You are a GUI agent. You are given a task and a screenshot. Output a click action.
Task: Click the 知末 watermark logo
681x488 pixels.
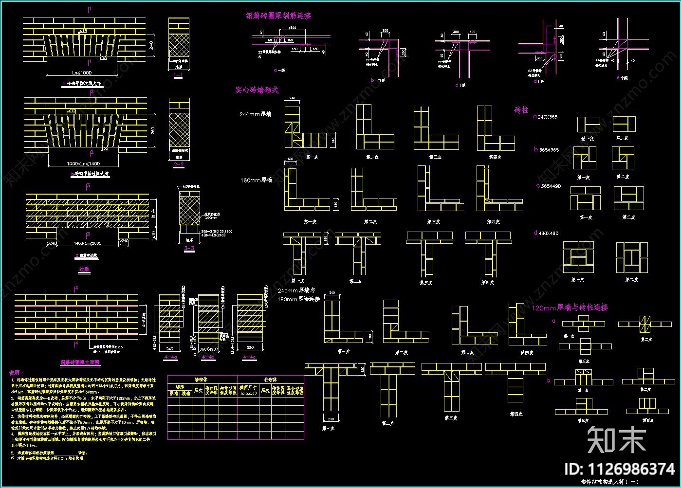coord(616,439)
